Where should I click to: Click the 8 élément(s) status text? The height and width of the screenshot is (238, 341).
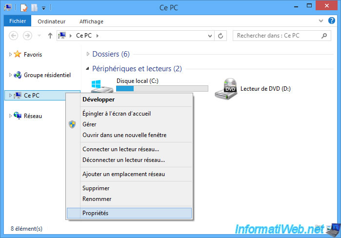26,228
